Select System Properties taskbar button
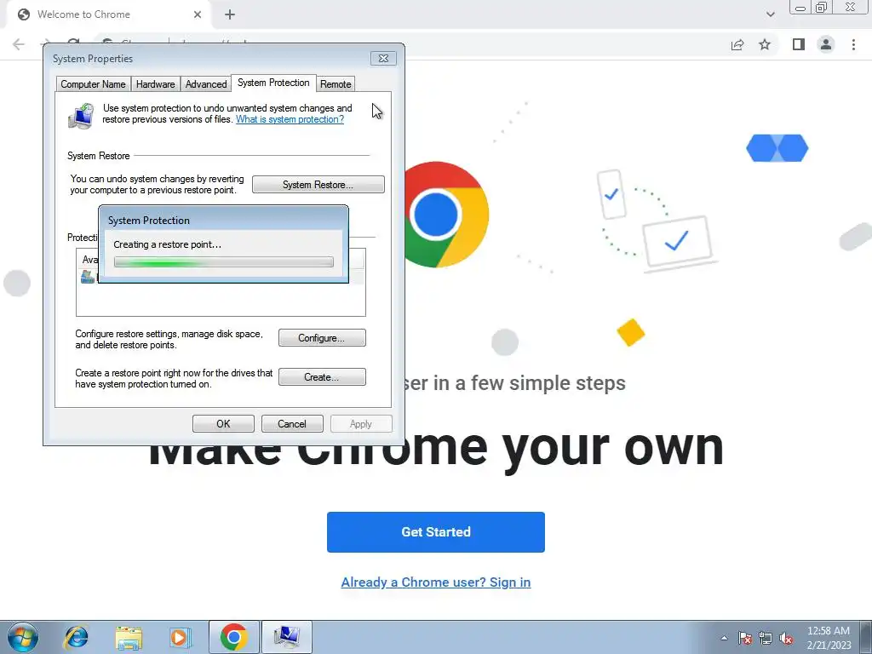Viewport: 872px width, 654px height. point(287,637)
